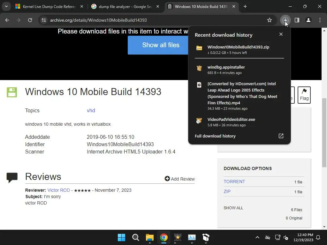Click SHOW ALL download options
This screenshot has height=245, width=327.
tap(233, 208)
